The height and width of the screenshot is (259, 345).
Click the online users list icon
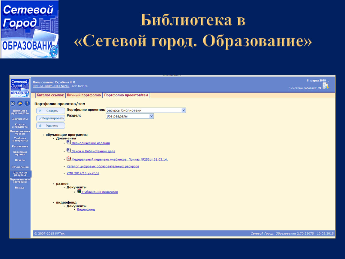pyautogui.click(x=325, y=86)
